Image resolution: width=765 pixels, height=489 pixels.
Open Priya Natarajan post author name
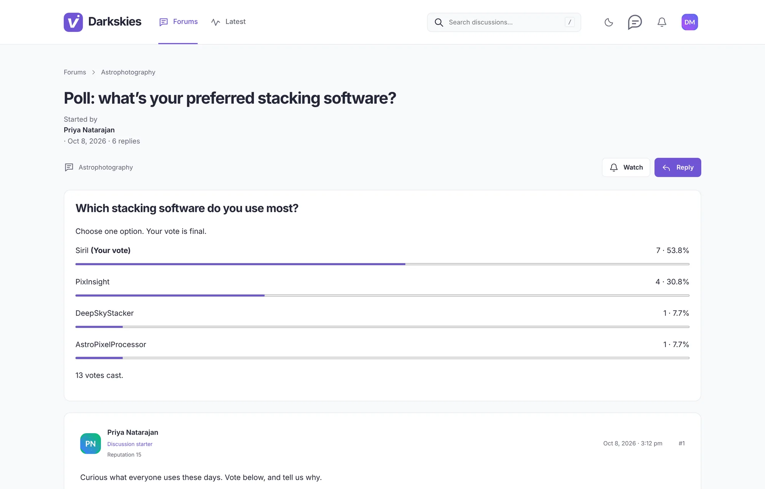[x=132, y=432]
